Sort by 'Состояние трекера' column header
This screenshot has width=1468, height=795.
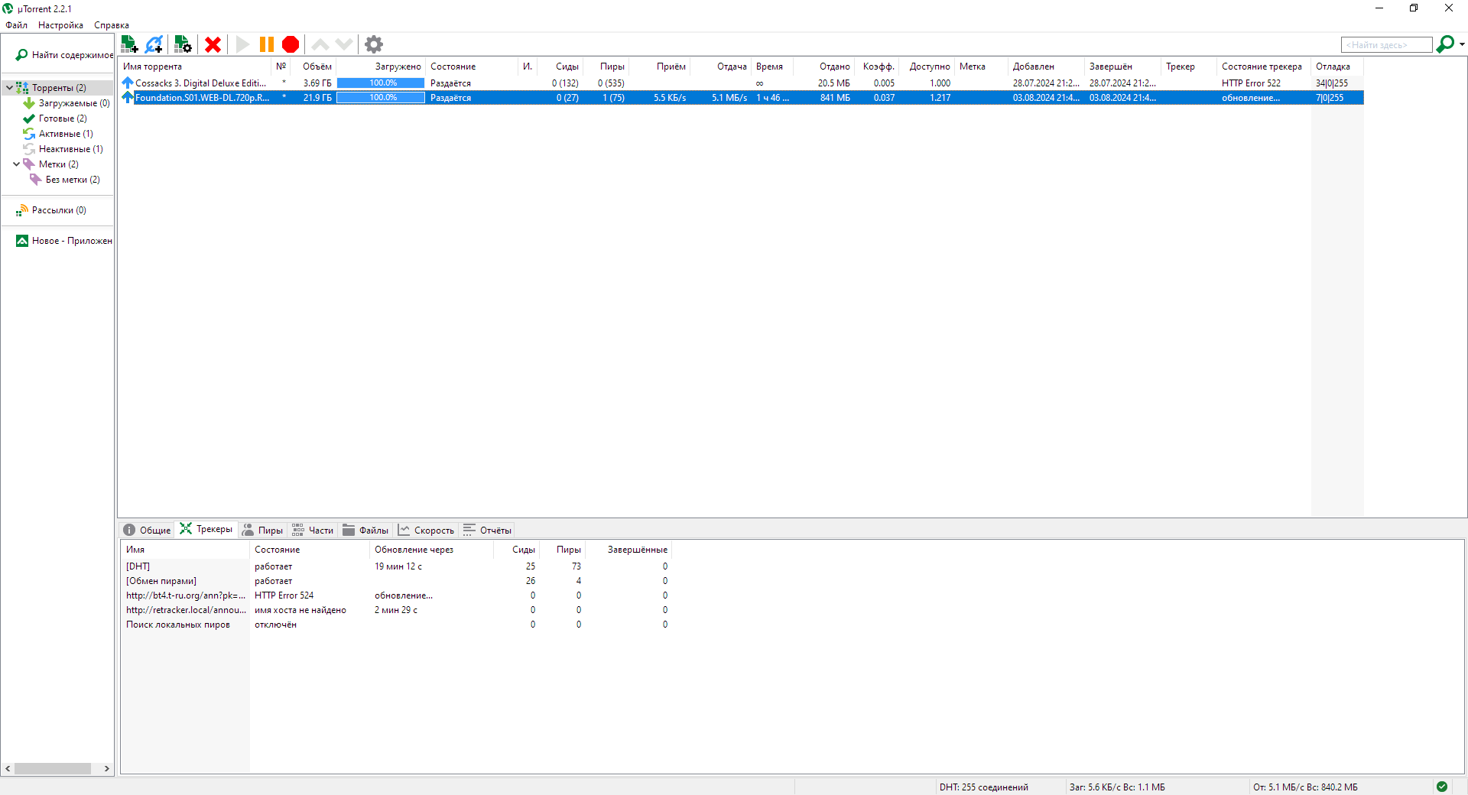point(1263,67)
